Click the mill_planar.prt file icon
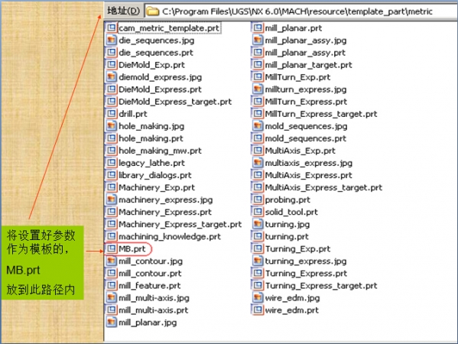This screenshot has height=344, width=458. (x=258, y=28)
